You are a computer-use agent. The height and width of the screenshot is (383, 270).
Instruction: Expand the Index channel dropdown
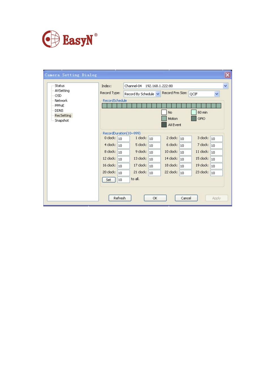pyautogui.click(x=225, y=86)
